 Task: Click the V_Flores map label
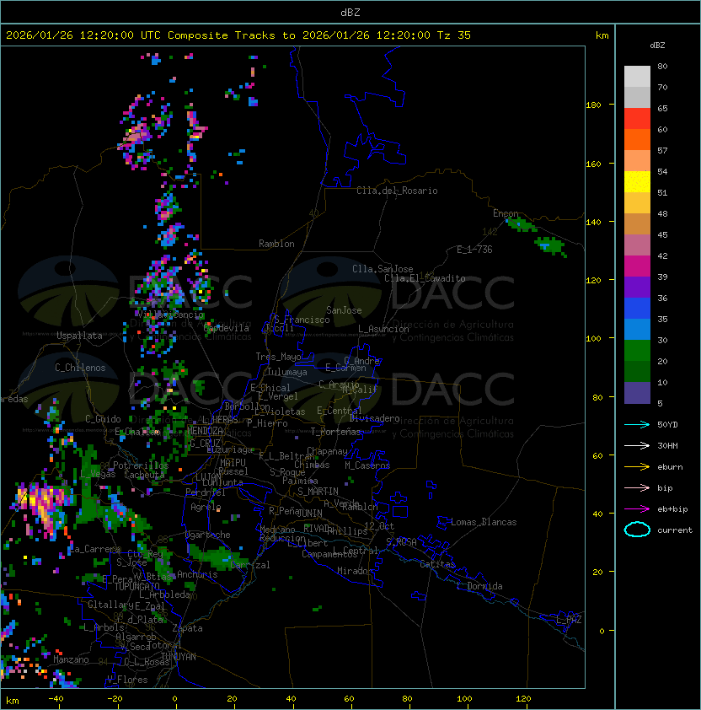127,680
